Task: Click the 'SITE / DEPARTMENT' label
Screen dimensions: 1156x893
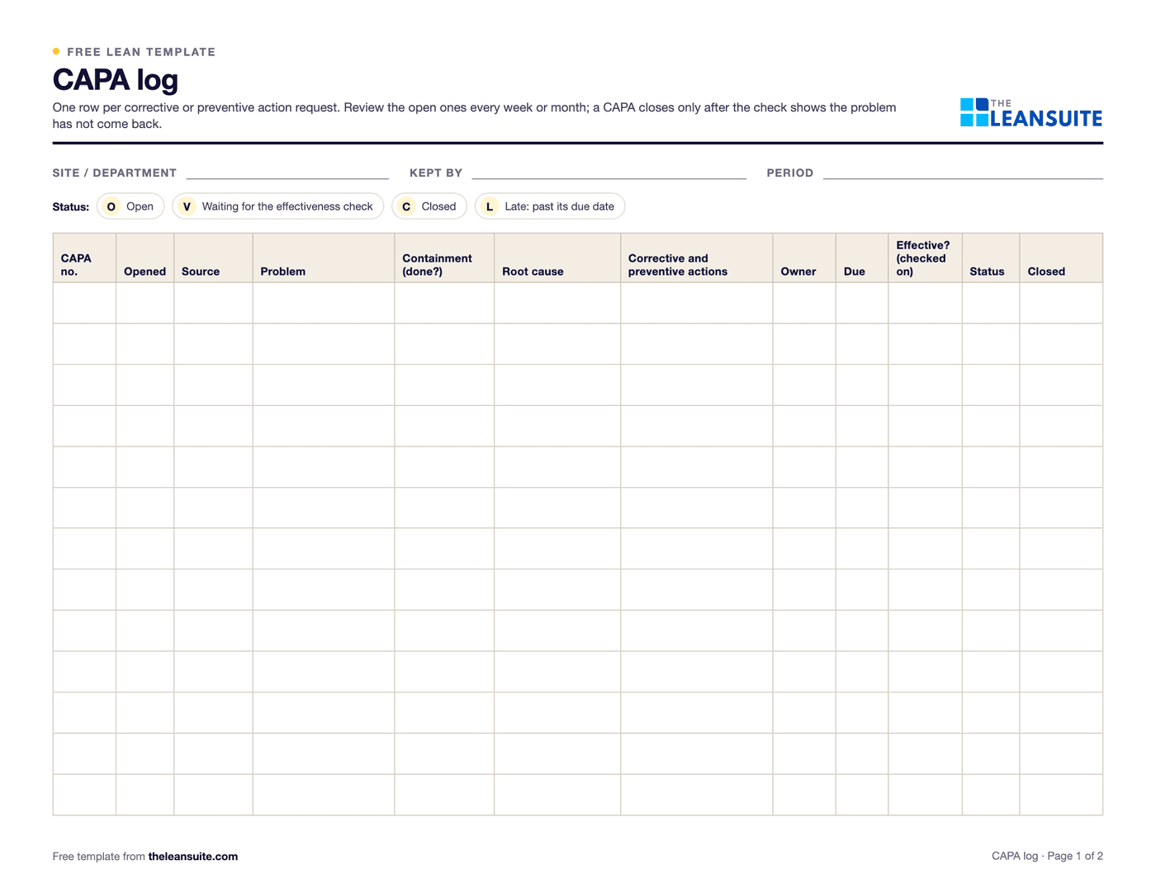Action: point(115,173)
